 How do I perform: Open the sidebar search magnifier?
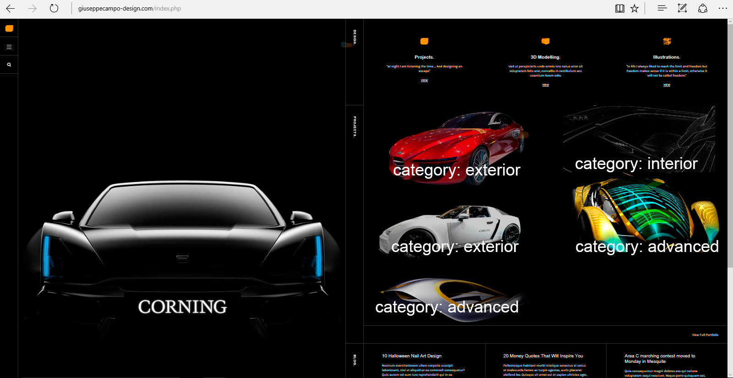[x=9, y=65]
